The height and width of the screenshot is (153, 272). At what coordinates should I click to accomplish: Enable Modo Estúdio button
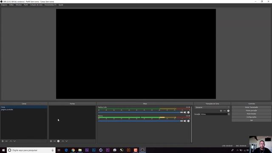pyautogui.click(x=252, y=114)
